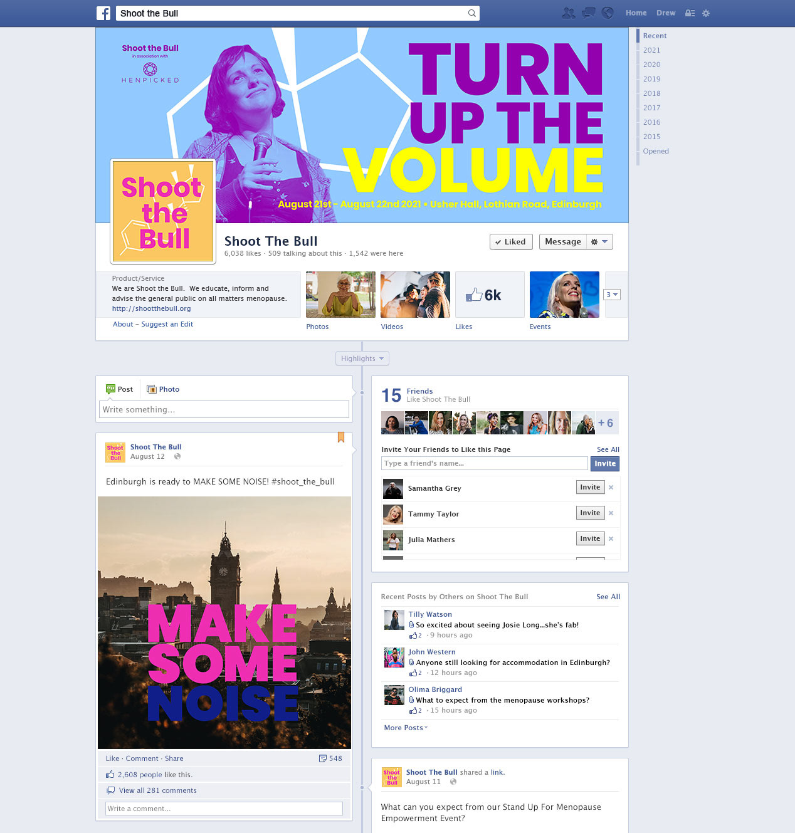Open account settings gear in top bar
The height and width of the screenshot is (833, 795).
[706, 13]
